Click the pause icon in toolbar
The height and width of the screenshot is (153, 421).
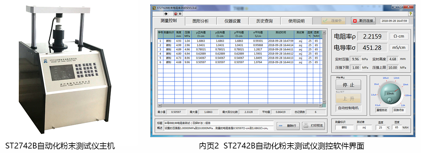click(x=180, y=14)
